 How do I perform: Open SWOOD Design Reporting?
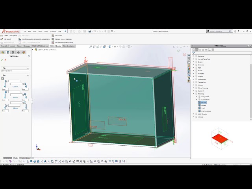tap(62, 43)
